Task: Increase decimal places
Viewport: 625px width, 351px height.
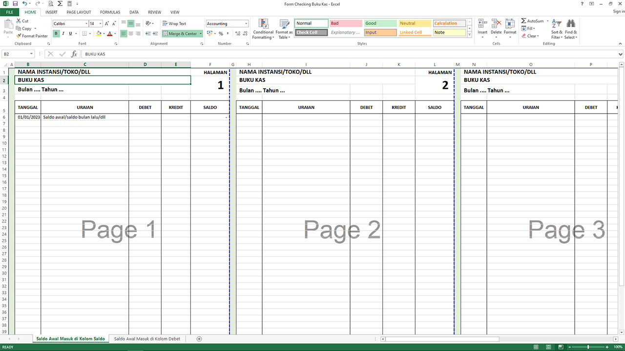Action: (x=237, y=34)
